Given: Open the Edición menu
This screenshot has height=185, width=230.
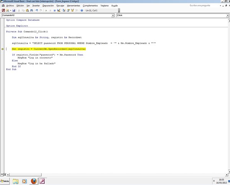Looking at the screenshot, I should pyautogui.click(x=20, y=6).
